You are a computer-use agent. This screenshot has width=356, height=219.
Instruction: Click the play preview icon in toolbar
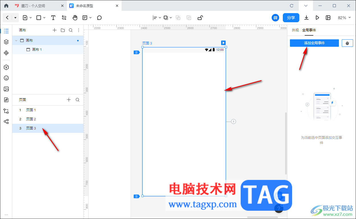[x=317, y=18]
